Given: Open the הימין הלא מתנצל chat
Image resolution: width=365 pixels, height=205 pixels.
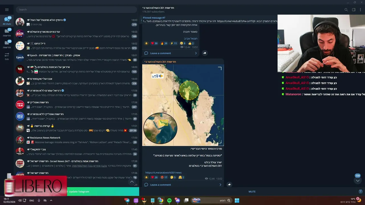Looking at the screenshot, I should point(76,22).
